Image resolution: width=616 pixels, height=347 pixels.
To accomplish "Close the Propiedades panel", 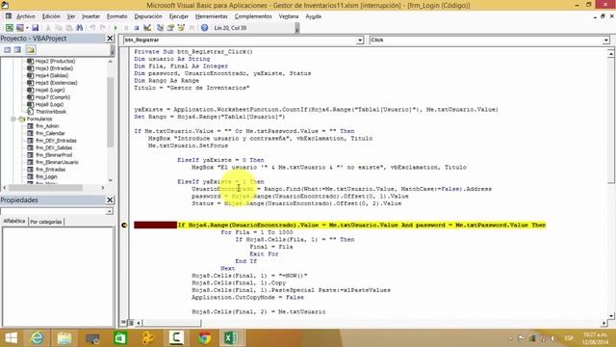I will click(x=110, y=200).
